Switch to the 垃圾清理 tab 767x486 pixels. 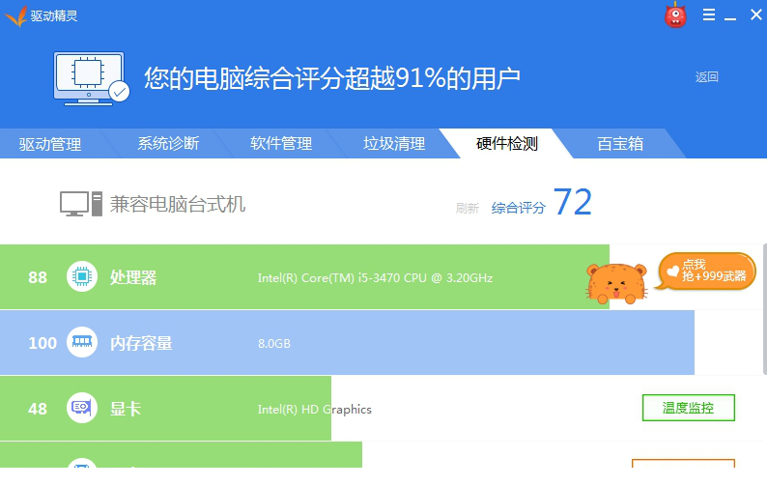(394, 143)
